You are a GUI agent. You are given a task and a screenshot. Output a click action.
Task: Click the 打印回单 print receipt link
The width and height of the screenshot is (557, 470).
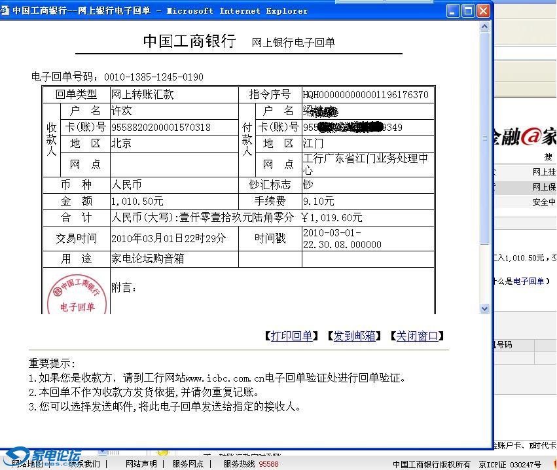click(291, 336)
